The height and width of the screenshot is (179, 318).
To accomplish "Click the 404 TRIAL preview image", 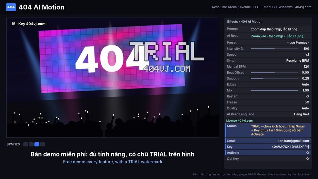I will [113, 78].
